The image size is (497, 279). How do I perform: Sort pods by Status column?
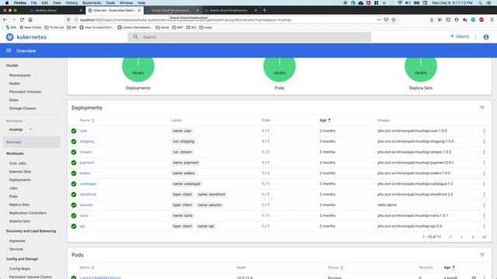[335, 267]
